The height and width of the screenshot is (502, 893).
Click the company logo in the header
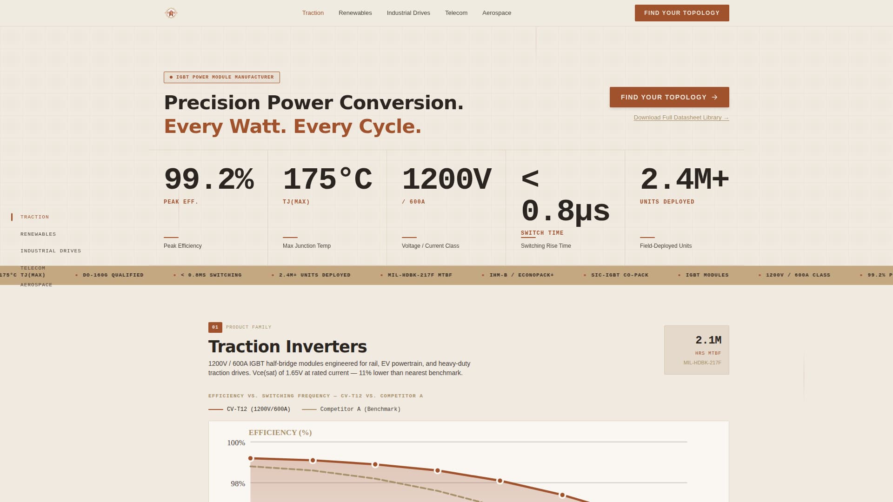(171, 13)
